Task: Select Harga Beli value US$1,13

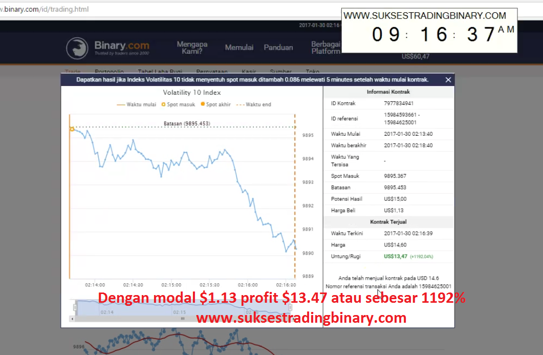Action: click(x=394, y=211)
